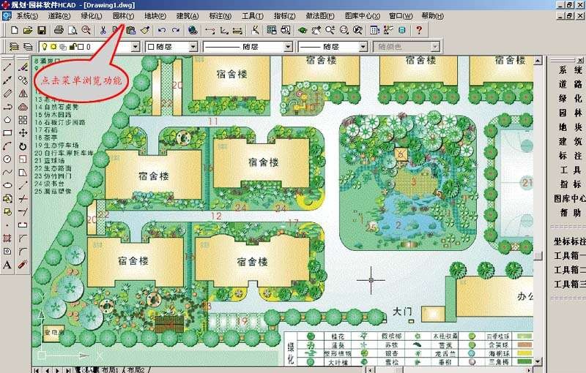The width and height of the screenshot is (586, 373).
Task: Create a new drawing with the New icon
Action: pos(14,30)
